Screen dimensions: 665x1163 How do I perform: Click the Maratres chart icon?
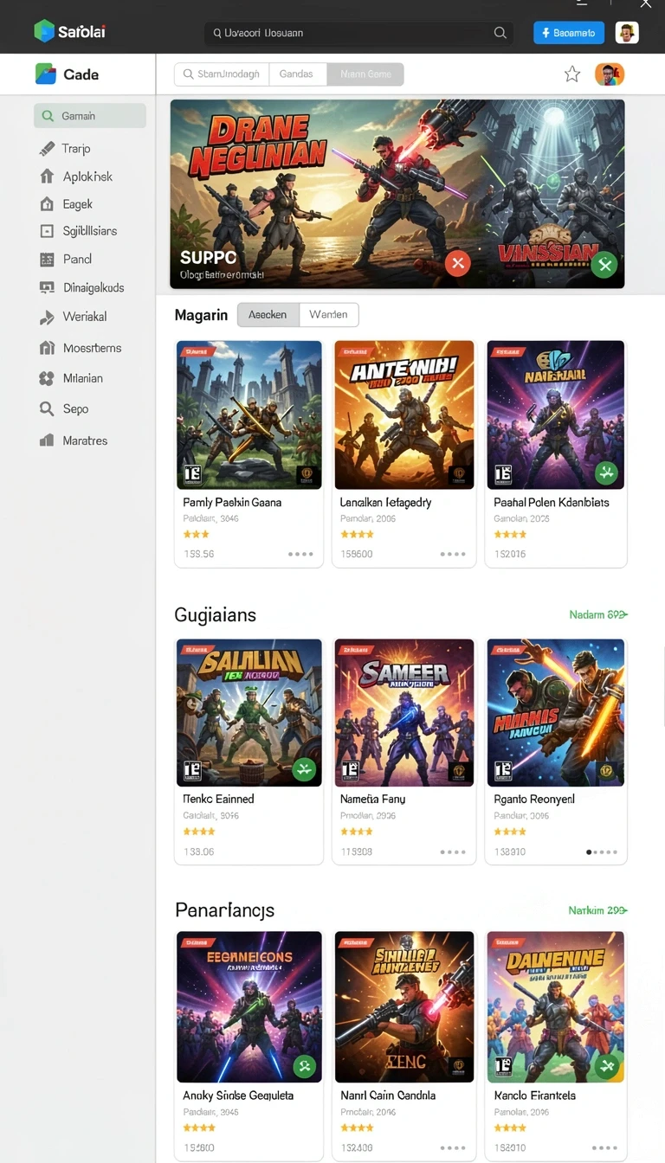coord(47,440)
